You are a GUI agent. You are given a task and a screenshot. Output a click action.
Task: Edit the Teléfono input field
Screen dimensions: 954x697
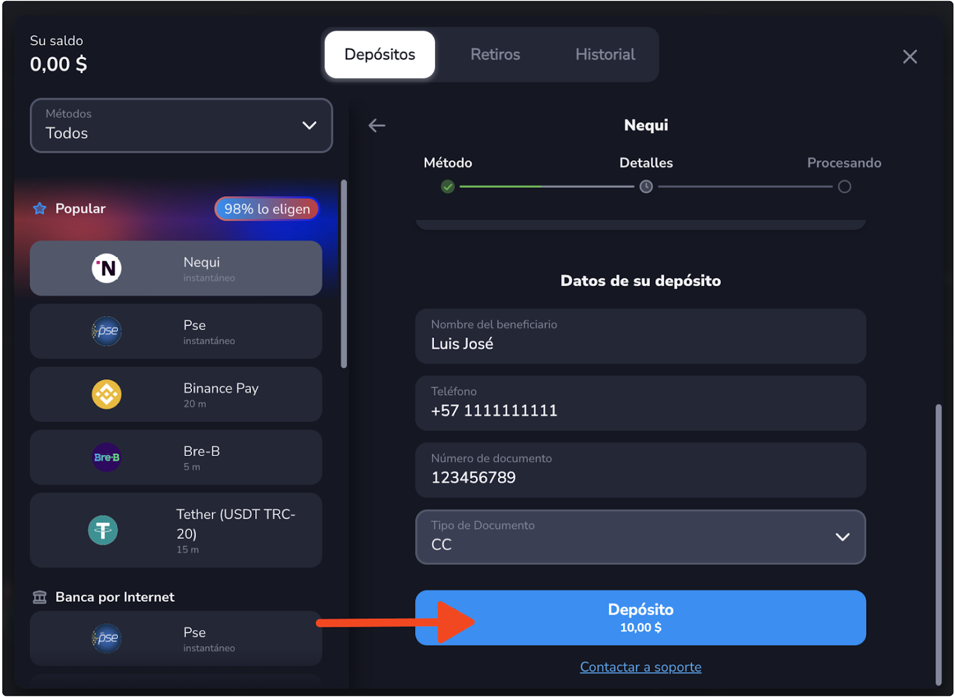tap(640, 404)
